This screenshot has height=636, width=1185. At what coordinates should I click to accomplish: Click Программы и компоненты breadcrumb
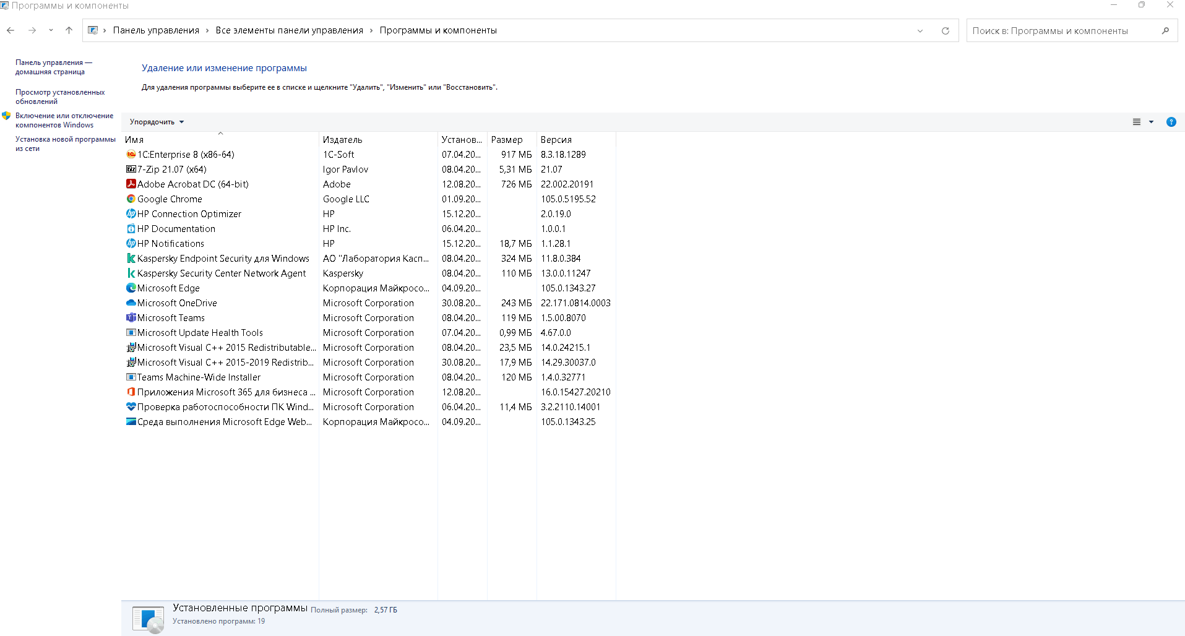(438, 30)
